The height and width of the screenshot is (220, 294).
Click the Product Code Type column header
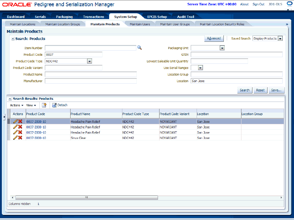(141, 114)
